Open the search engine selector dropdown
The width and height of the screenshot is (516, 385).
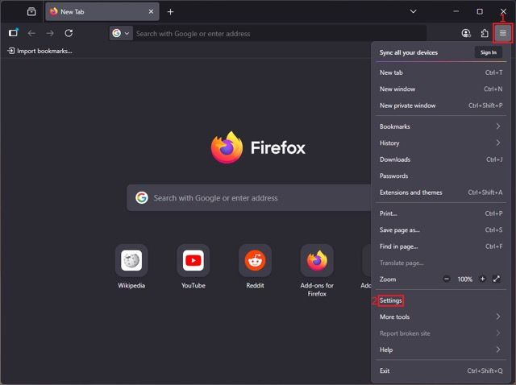[x=121, y=33]
